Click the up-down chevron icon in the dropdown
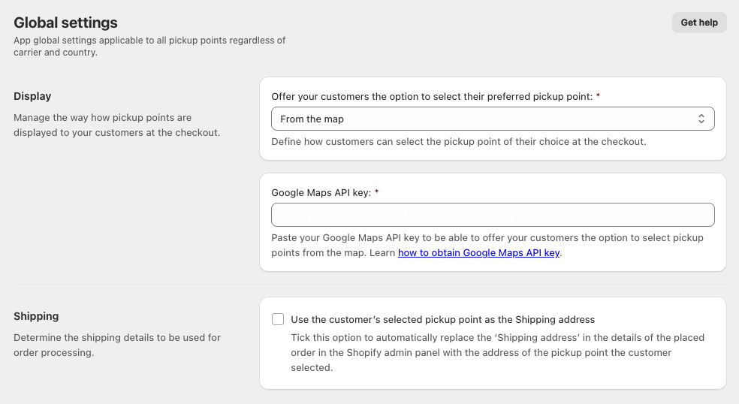The height and width of the screenshot is (404, 739). [x=701, y=119]
